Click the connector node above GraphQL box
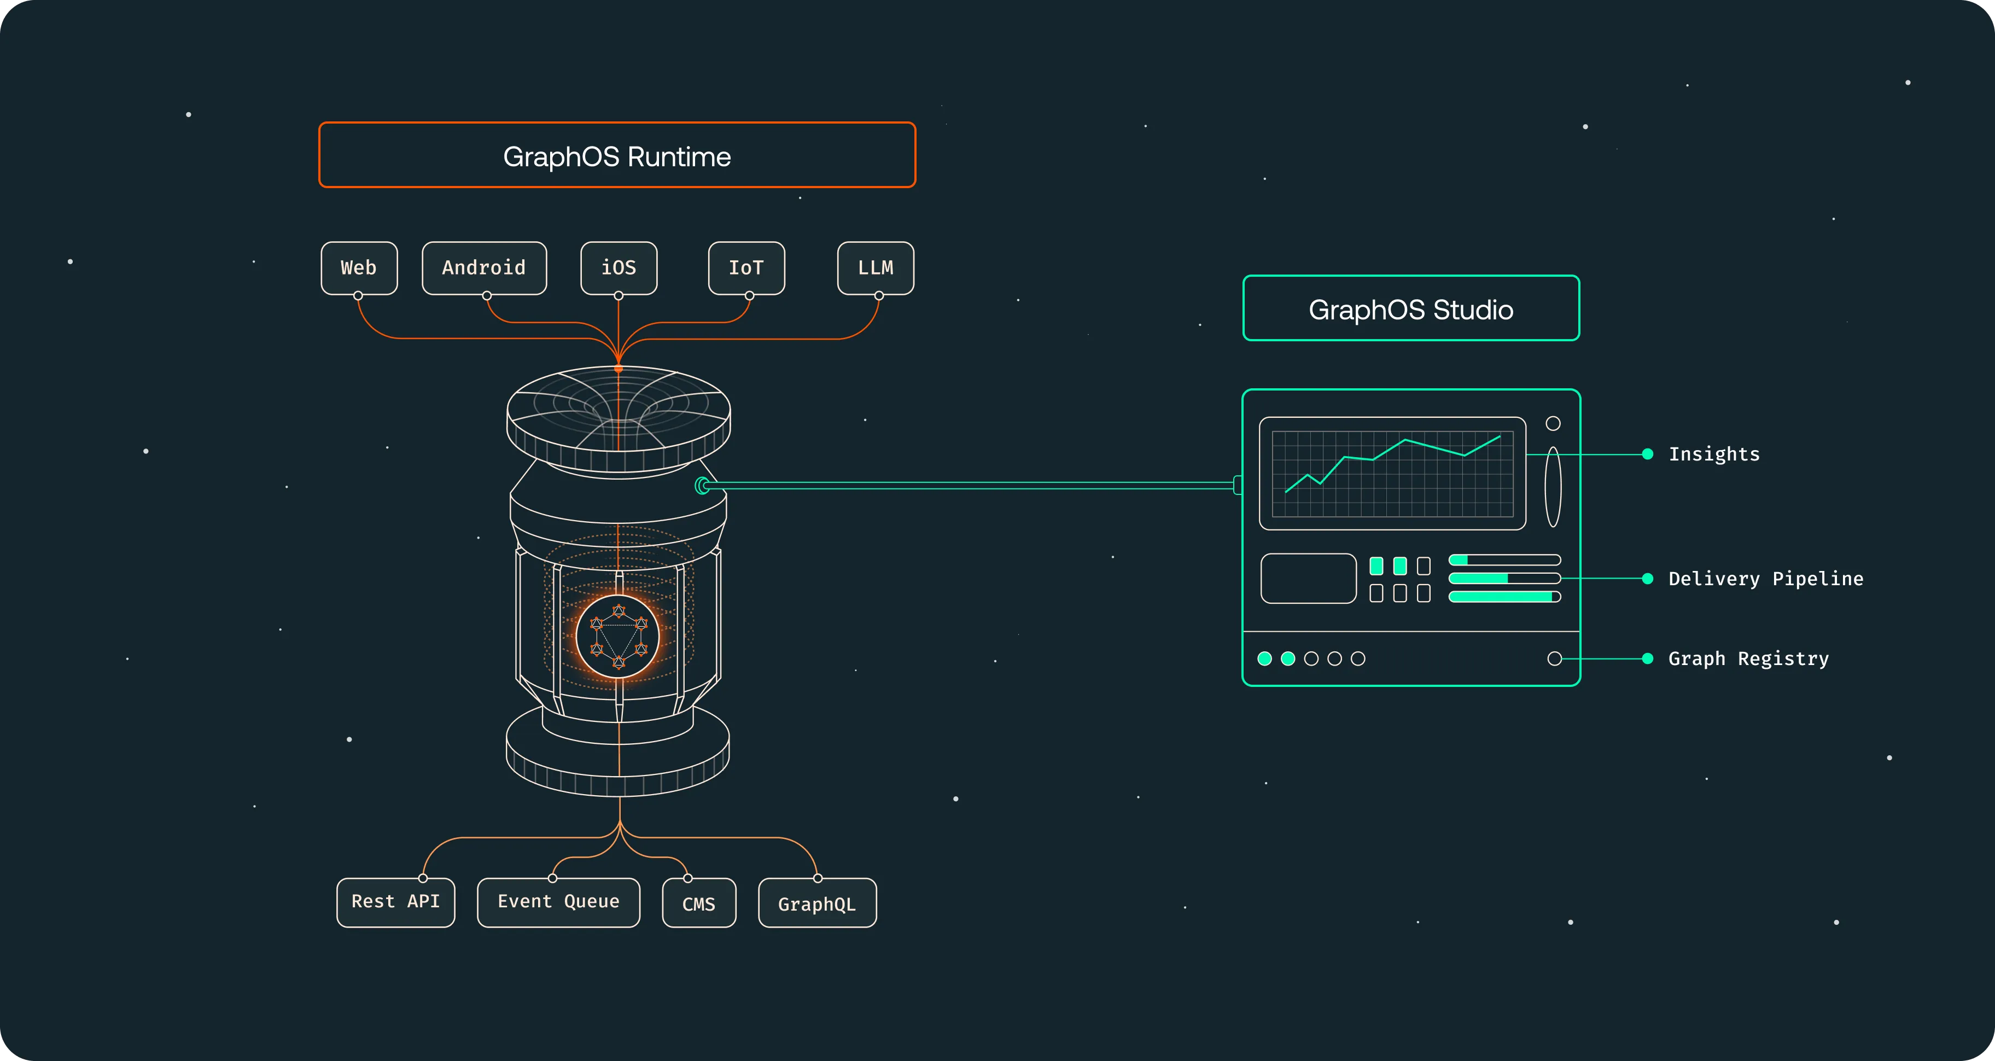Viewport: 1995px width, 1061px height. pyautogui.click(x=818, y=878)
